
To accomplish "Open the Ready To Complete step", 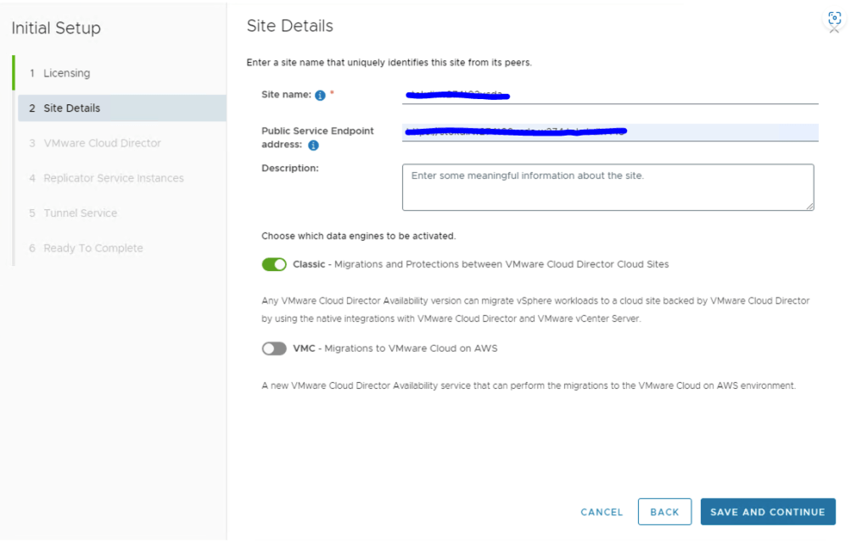I will coord(92,248).
